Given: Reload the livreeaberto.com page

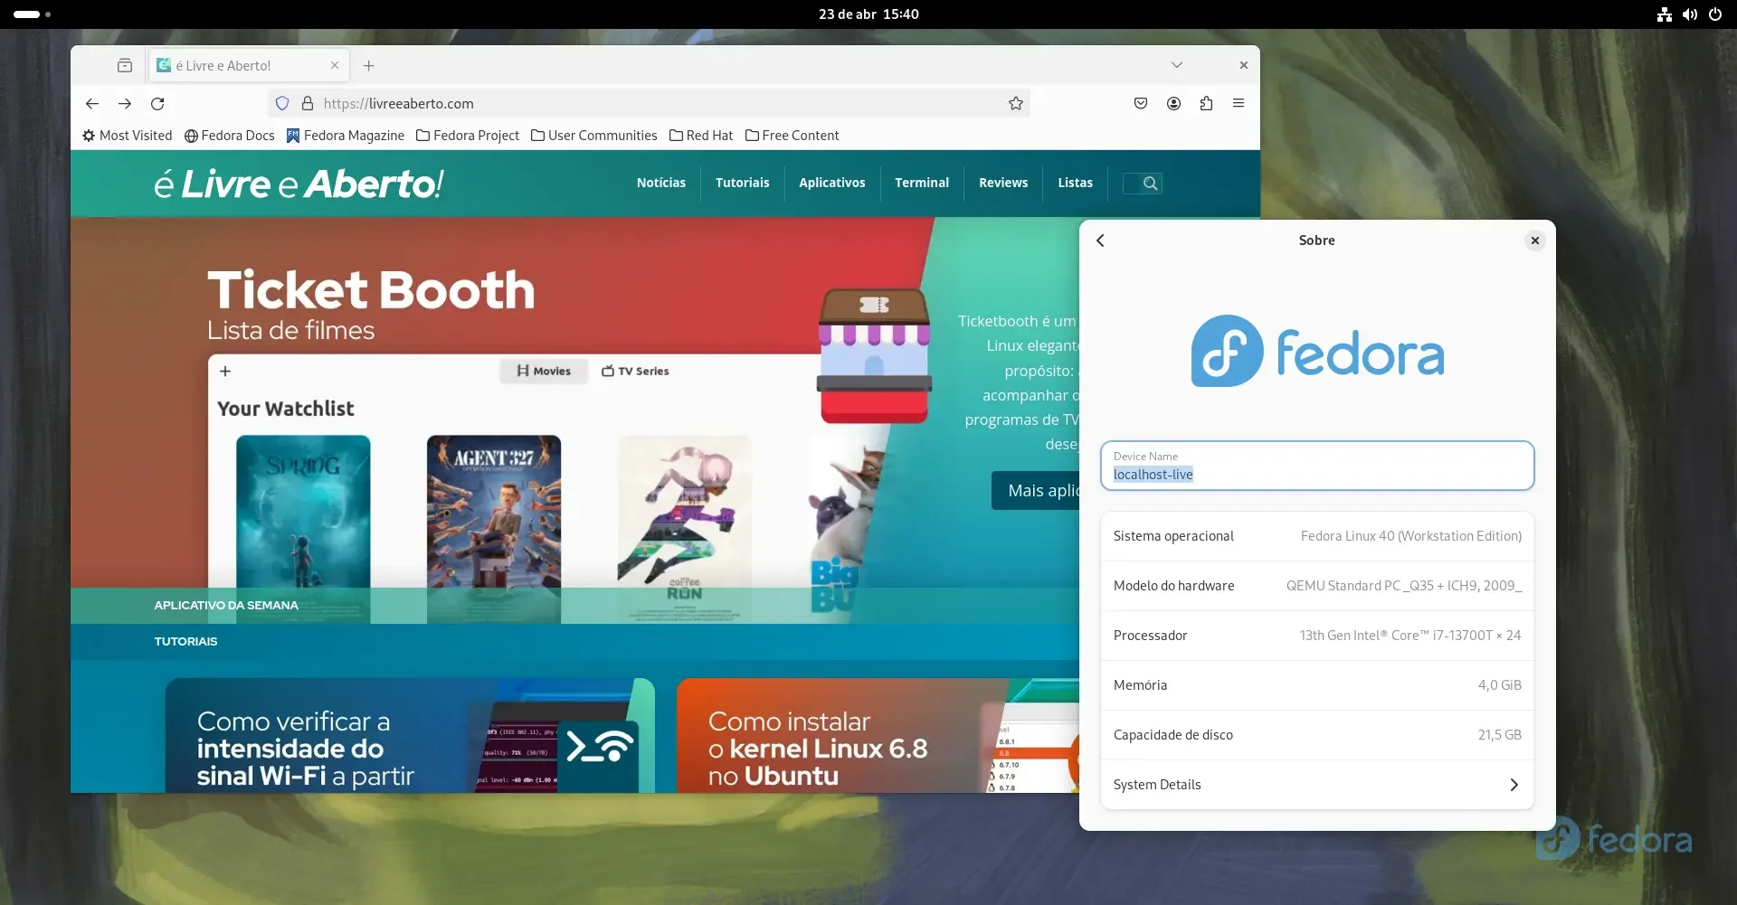Looking at the screenshot, I should (x=157, y=103).
